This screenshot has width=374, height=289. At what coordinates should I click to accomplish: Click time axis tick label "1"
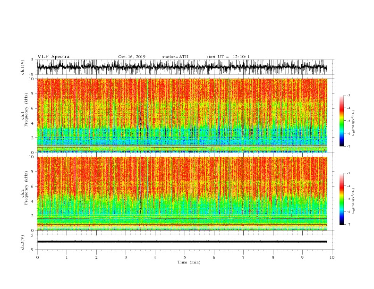click(67, 257)
